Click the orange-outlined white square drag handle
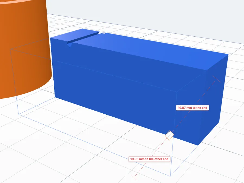The width and height of the screenshot is (244, 183). [169, 135]
